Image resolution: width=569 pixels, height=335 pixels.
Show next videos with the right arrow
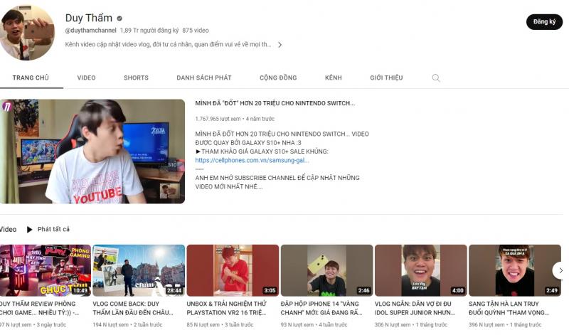[560, 270]
